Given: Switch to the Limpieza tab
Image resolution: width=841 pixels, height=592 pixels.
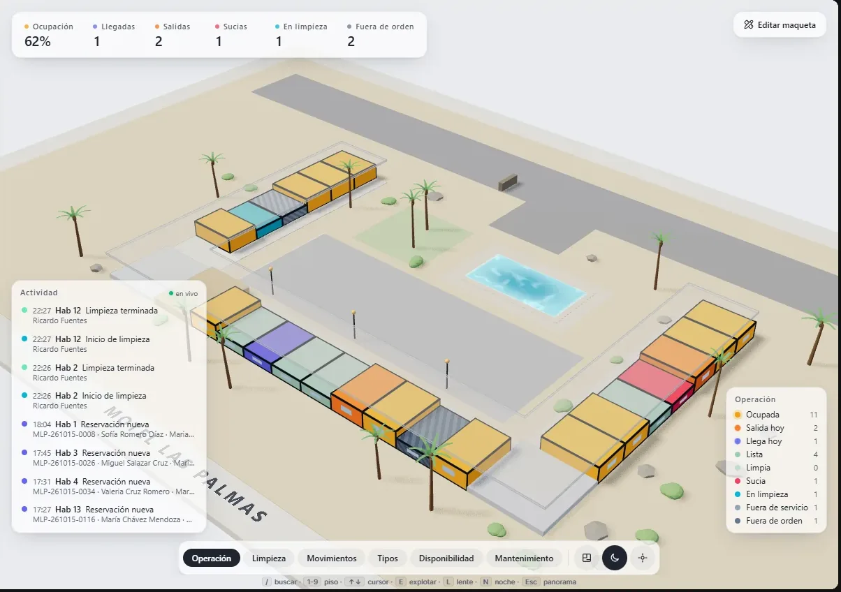Looking at the screenshot, I should (x=269, y=558).
